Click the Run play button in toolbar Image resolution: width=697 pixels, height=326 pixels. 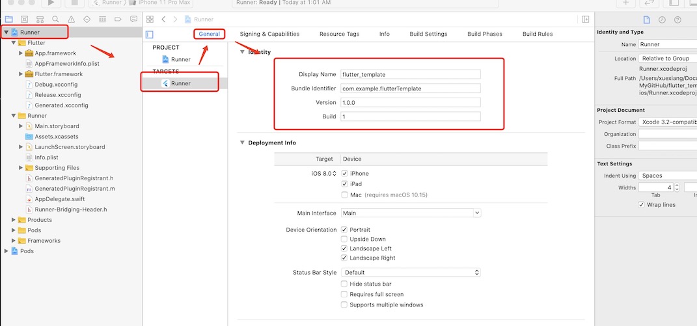51,2
